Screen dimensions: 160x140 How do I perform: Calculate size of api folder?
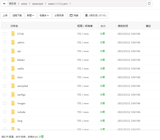[x=102, y=51]
